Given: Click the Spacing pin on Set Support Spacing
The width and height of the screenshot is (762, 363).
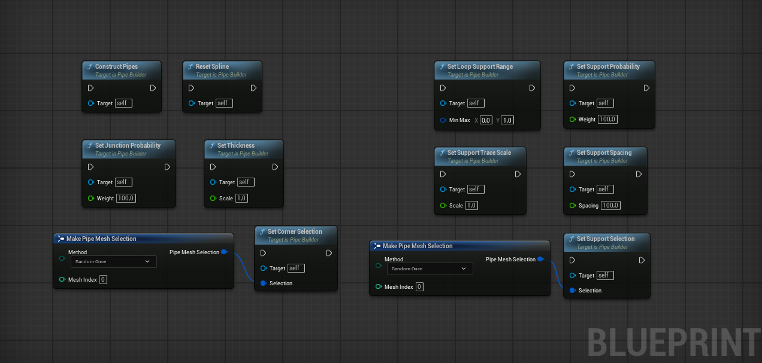Looking at the screenshot, I should click(571, 205).
